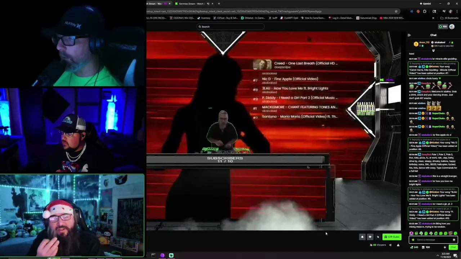Click the 43 Viewers count
461x259 pixels.
pyautogui.click(x=378, y=245)
